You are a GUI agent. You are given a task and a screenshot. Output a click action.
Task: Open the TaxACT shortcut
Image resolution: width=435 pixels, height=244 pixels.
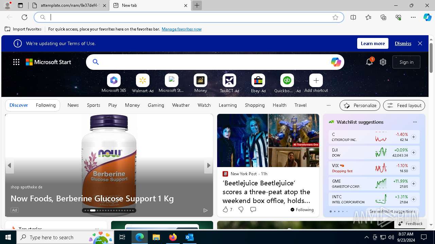(x=229, y=83)
